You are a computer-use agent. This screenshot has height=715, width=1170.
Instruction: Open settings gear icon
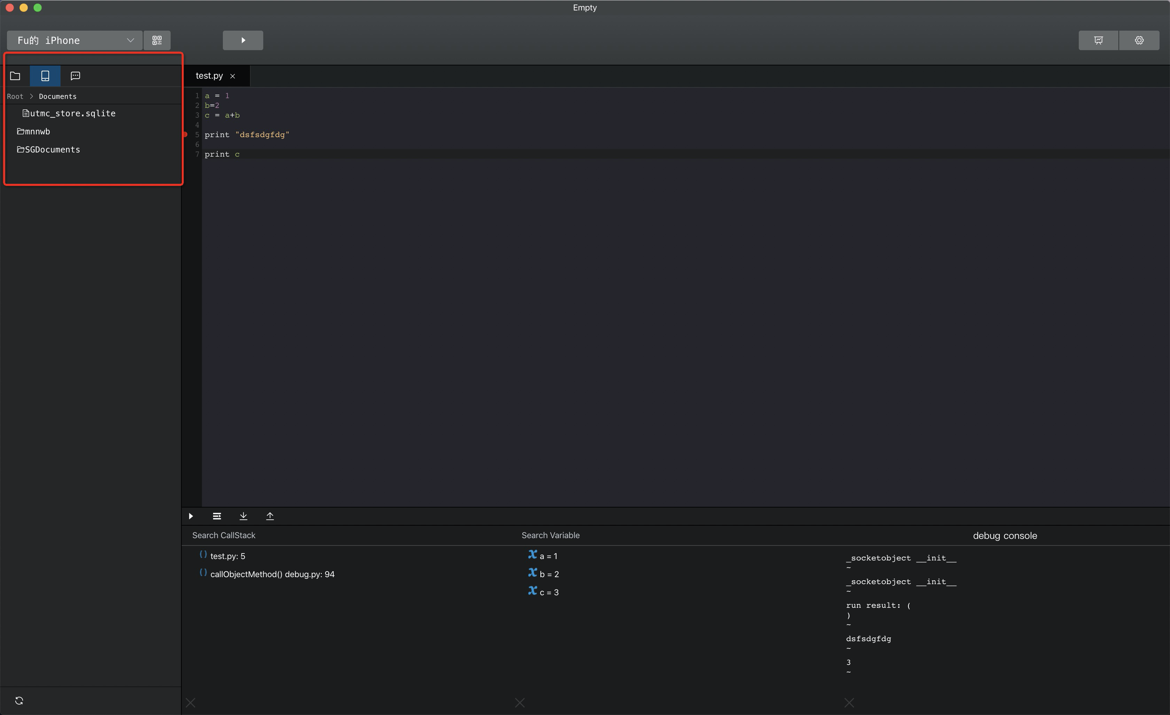coord(1139,40)
